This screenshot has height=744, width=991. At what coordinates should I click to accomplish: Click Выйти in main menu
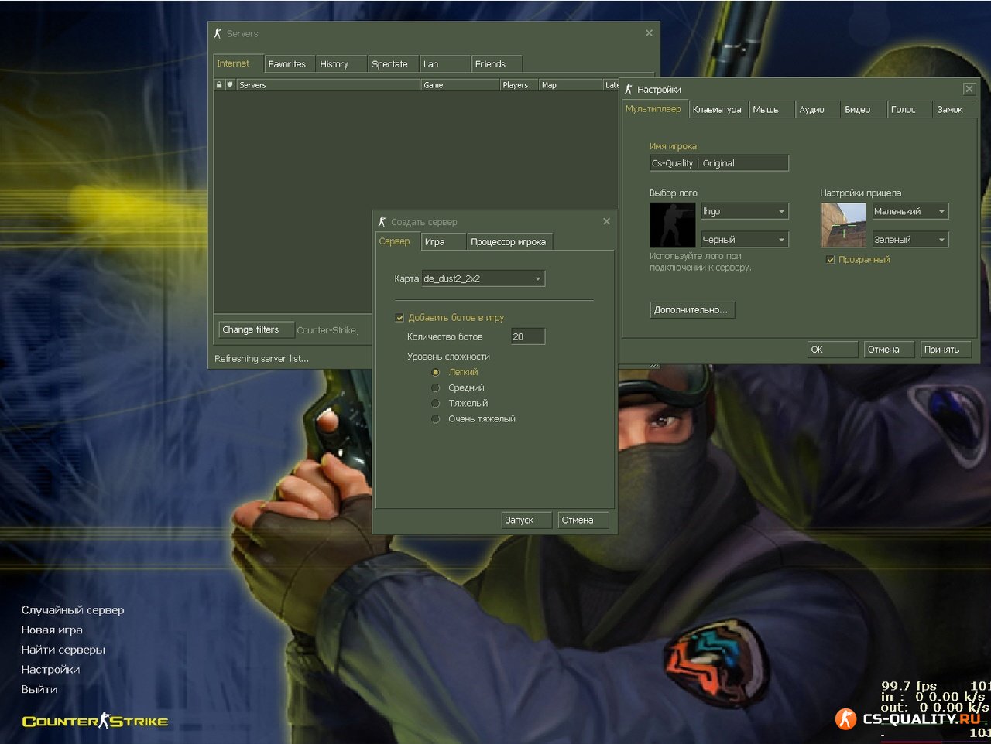tap(39, 689)
